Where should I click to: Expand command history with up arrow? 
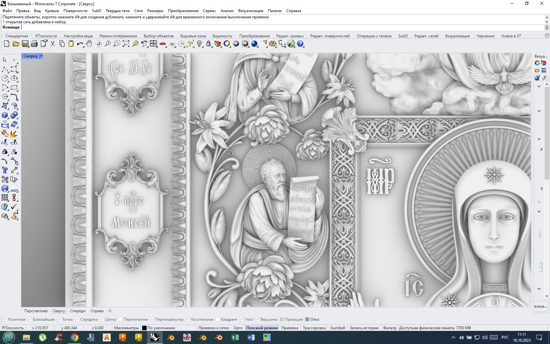click(x=547, y=17)
